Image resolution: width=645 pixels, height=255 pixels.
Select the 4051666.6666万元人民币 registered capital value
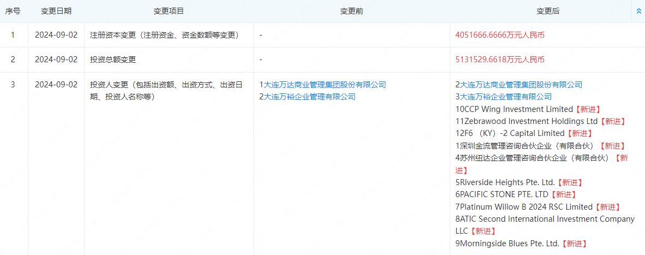point(500,35)
